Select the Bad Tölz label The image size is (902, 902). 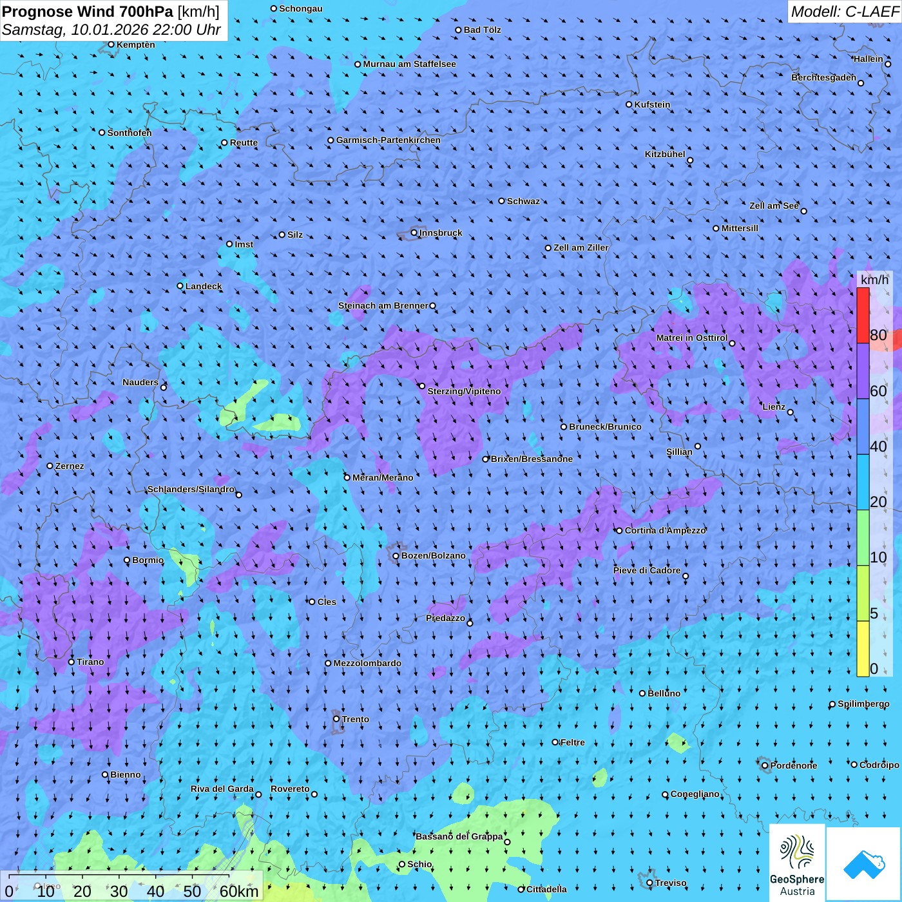(x=483, y=30)
